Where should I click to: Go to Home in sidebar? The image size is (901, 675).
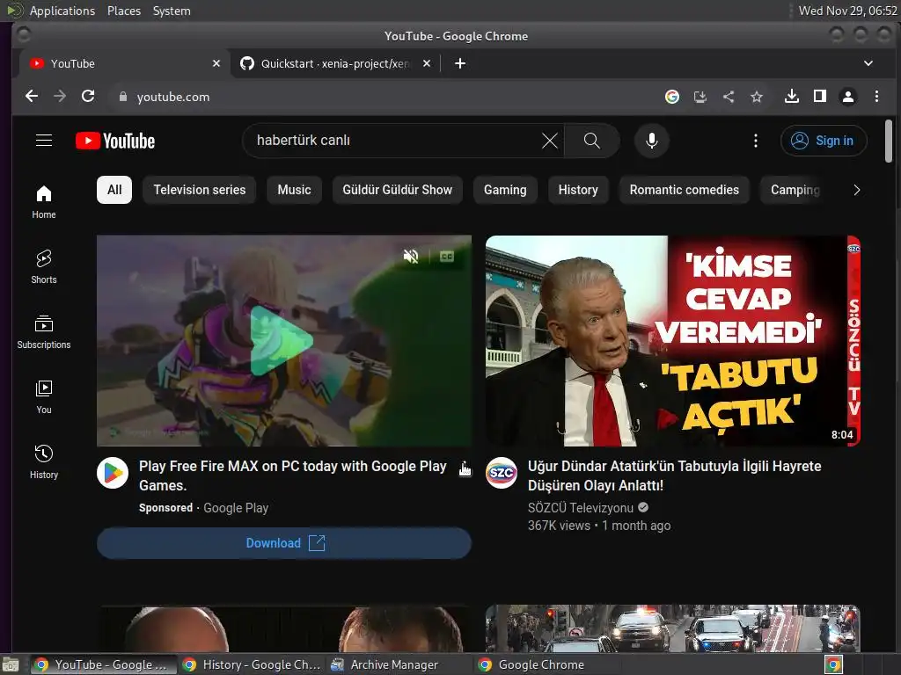[x=44, y=202]
